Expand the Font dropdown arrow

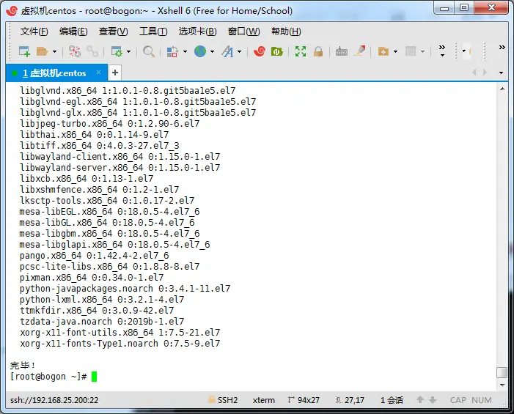[x=239, y=51]
